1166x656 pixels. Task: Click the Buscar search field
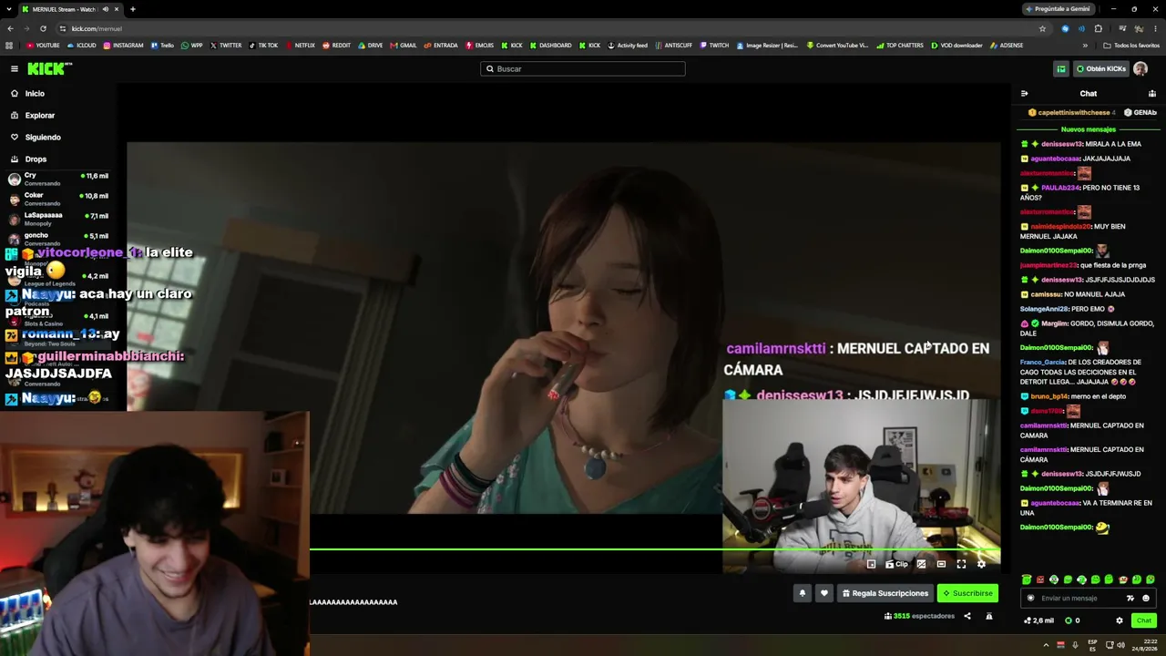tap(583, 68)
